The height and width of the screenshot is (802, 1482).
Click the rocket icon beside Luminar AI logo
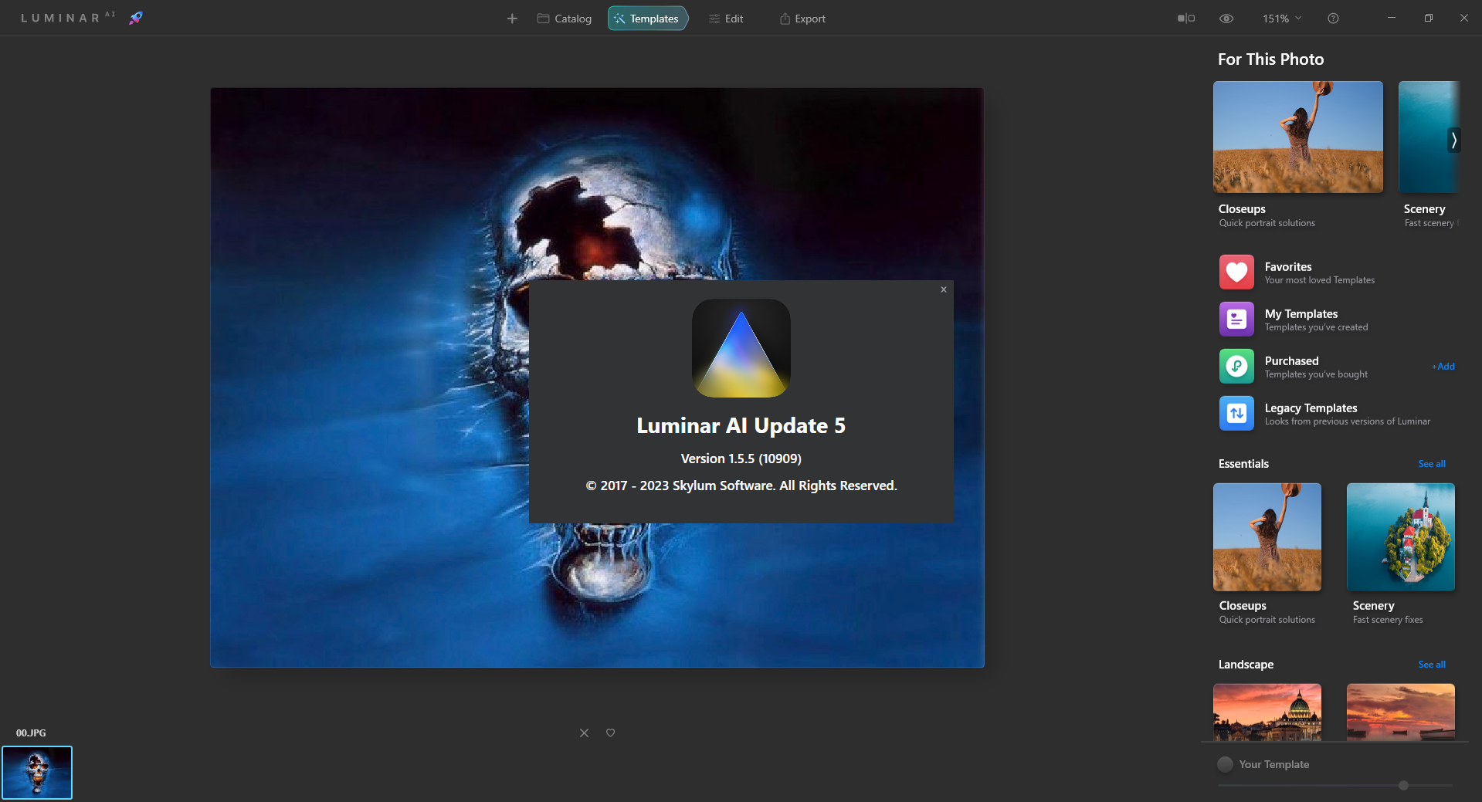point(136,18)
